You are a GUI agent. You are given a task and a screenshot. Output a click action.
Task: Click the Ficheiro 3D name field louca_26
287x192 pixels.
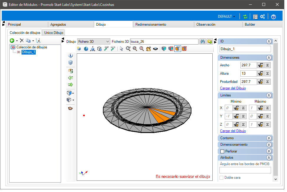(x=164, y=42)
